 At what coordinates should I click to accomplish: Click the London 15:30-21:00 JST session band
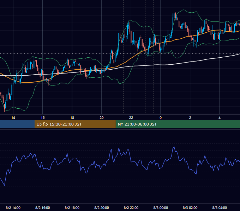tap(75, 124)
